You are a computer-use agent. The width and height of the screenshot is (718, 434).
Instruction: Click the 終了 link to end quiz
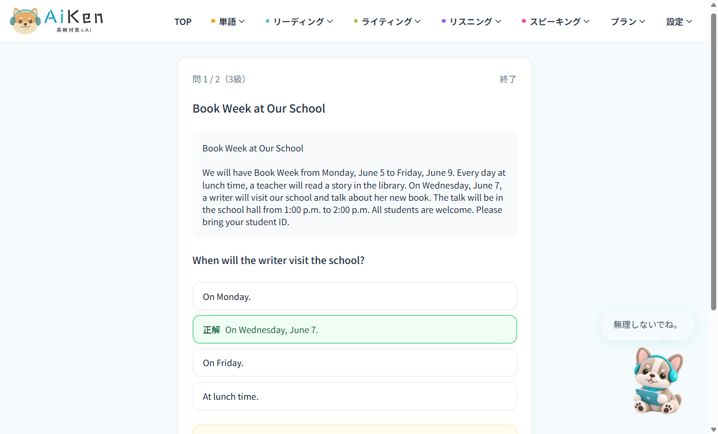click(508, 79)
